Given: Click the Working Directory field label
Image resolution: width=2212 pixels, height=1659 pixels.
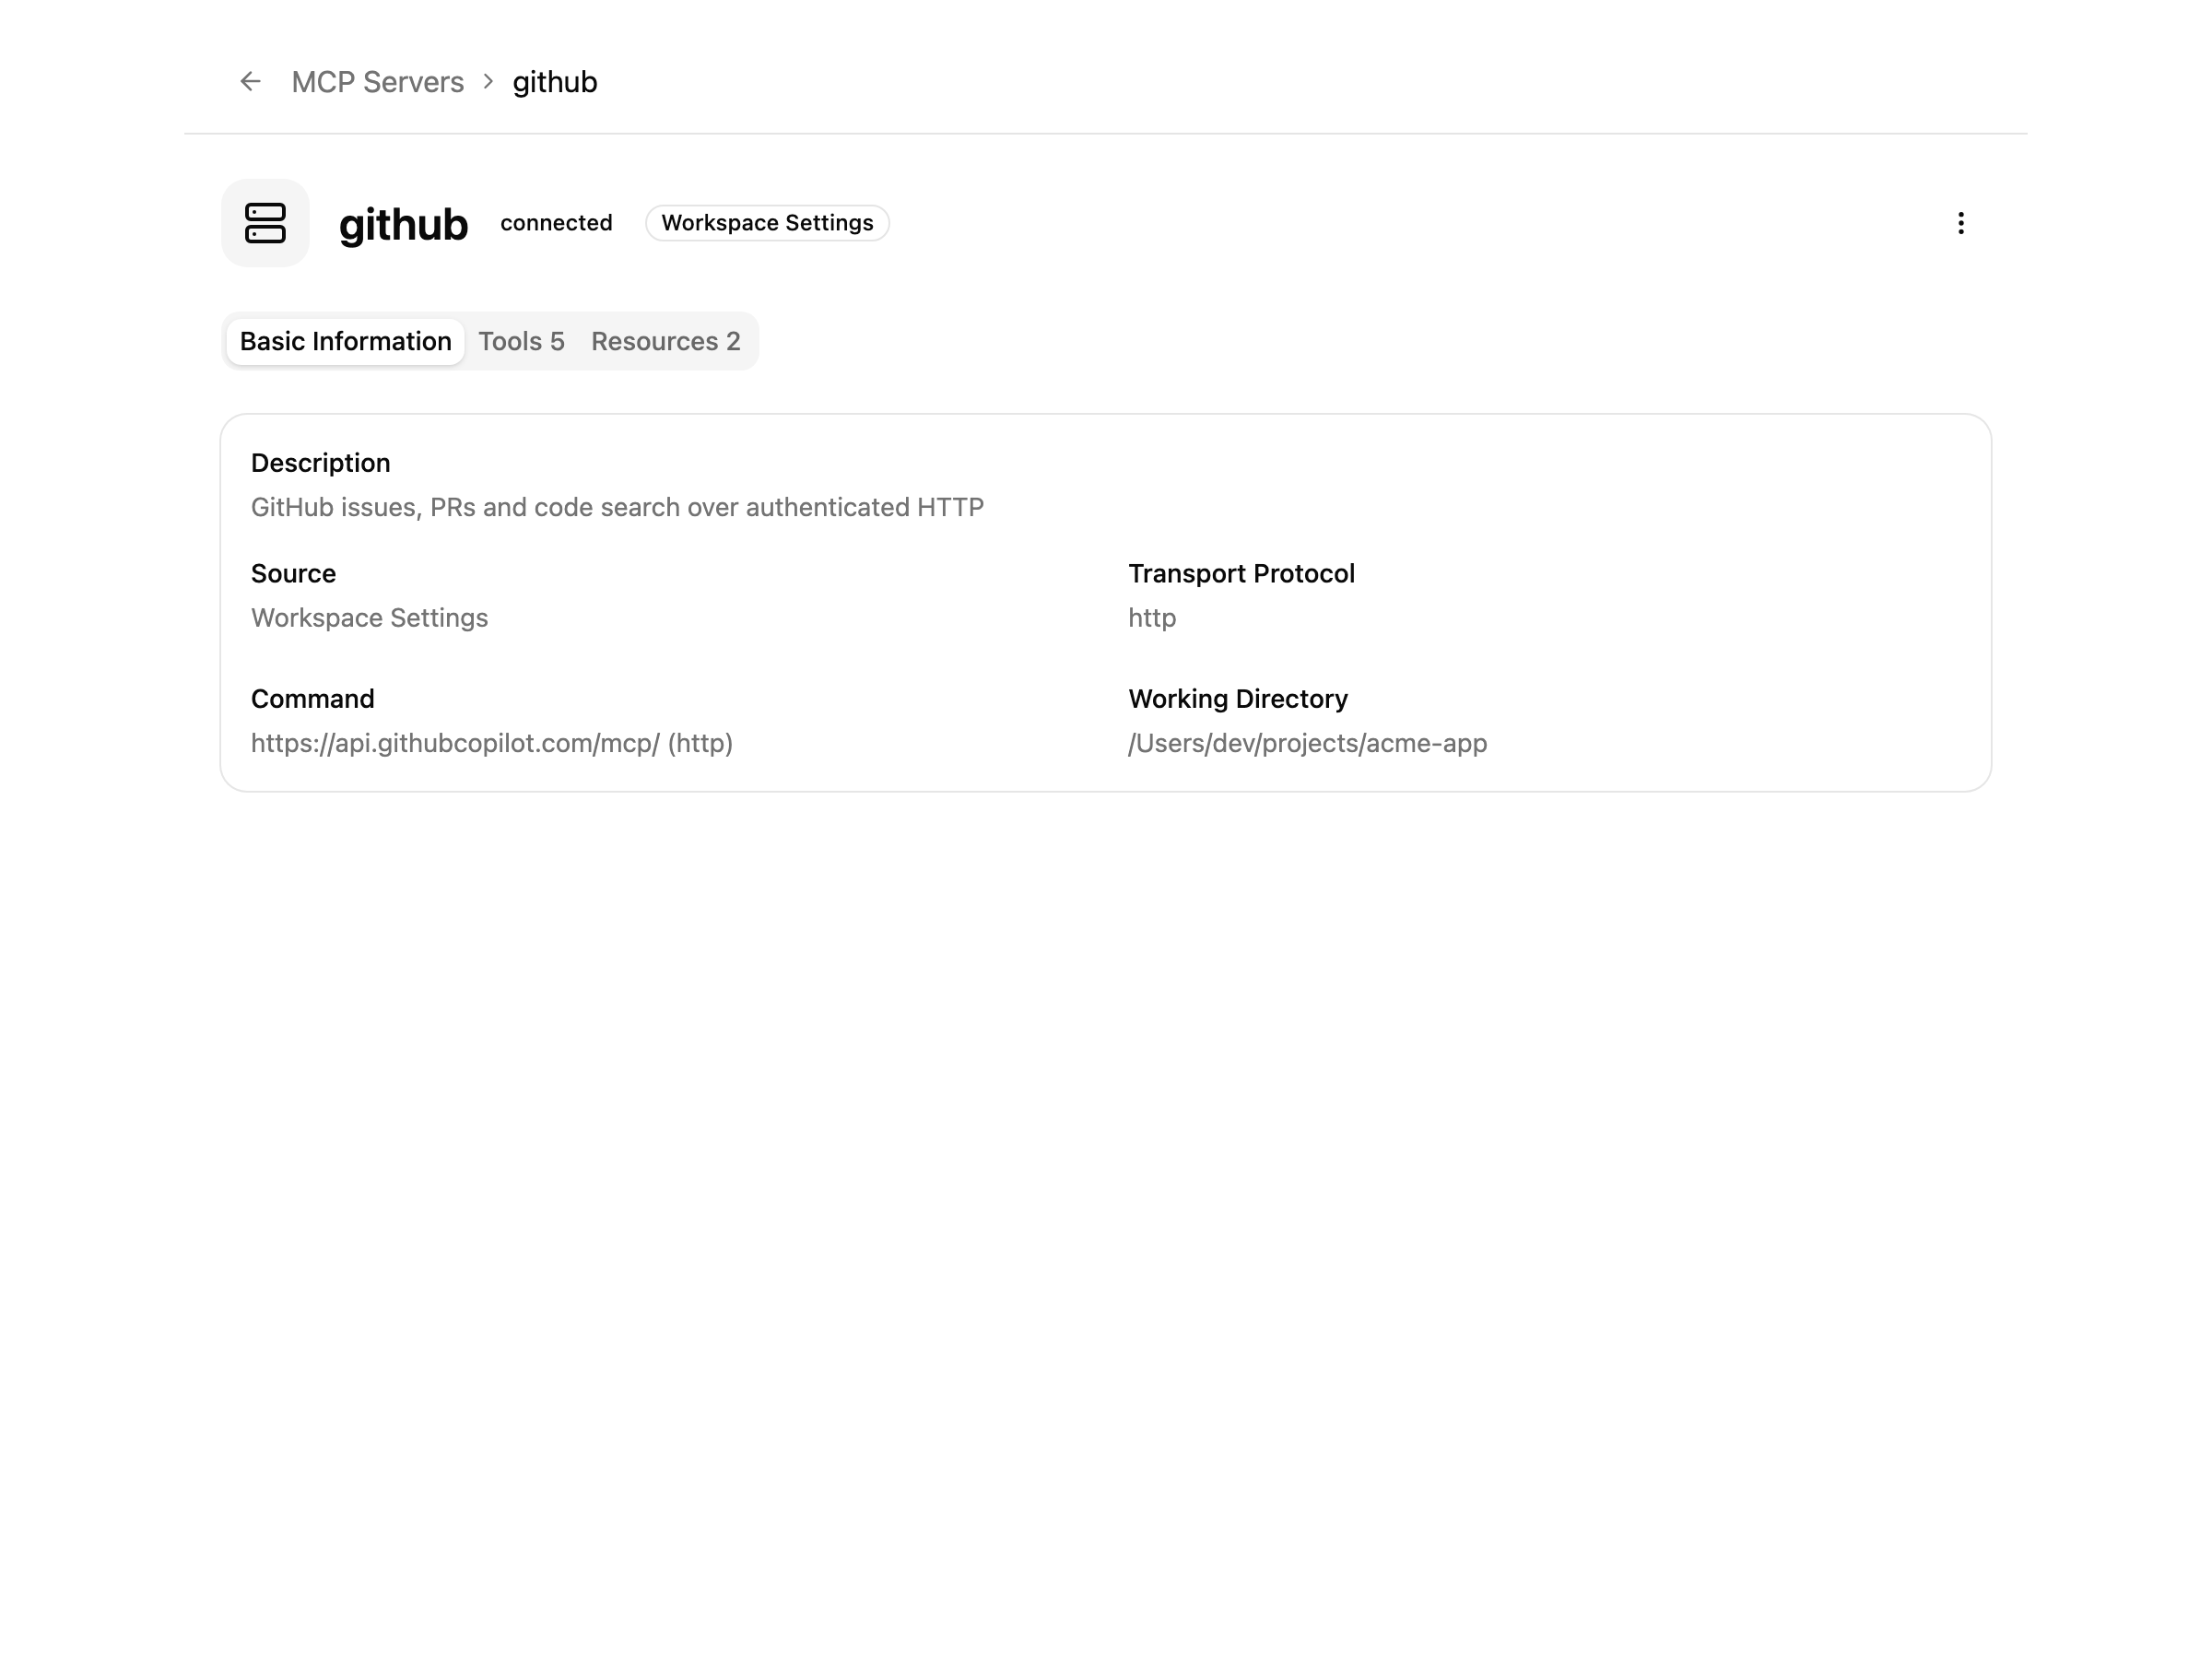Looking at the screenshot, I should (x=1238, y=699).
